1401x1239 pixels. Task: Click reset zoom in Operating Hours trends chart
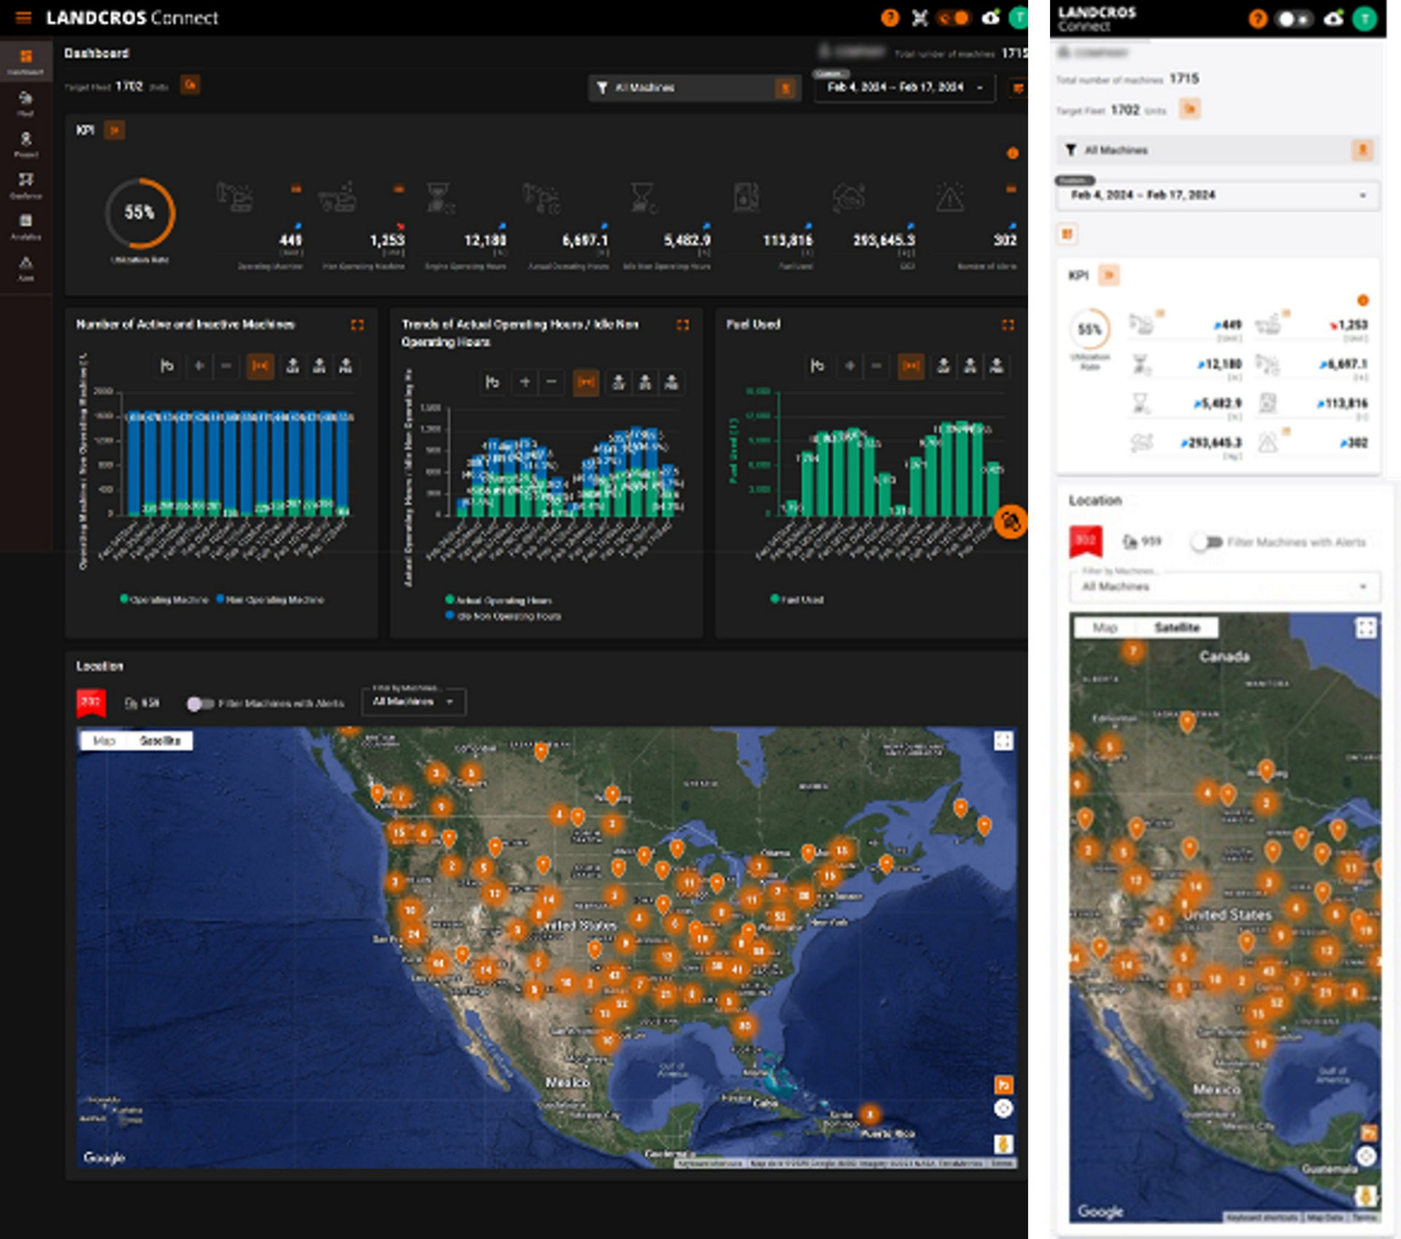(x=586, y=382)
